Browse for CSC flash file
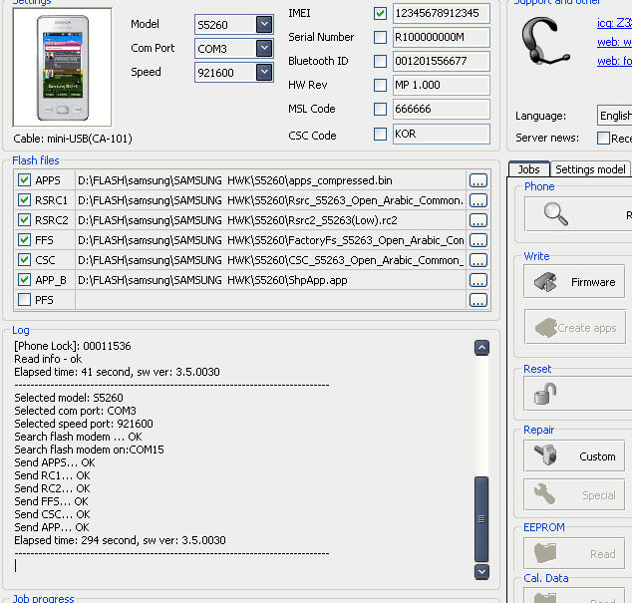 (x=478, y=260)
